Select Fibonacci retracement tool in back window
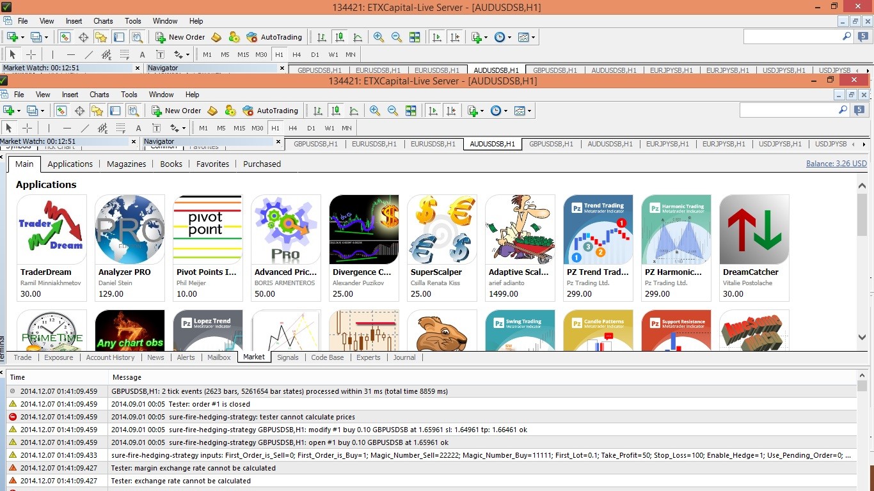This screenshot has width=874, height=491. click(124, 54)
